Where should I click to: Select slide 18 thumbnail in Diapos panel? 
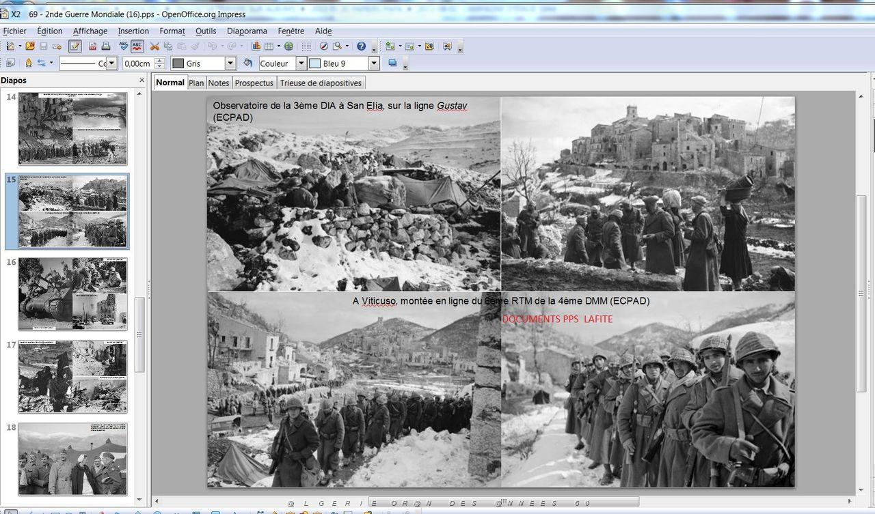72,459
